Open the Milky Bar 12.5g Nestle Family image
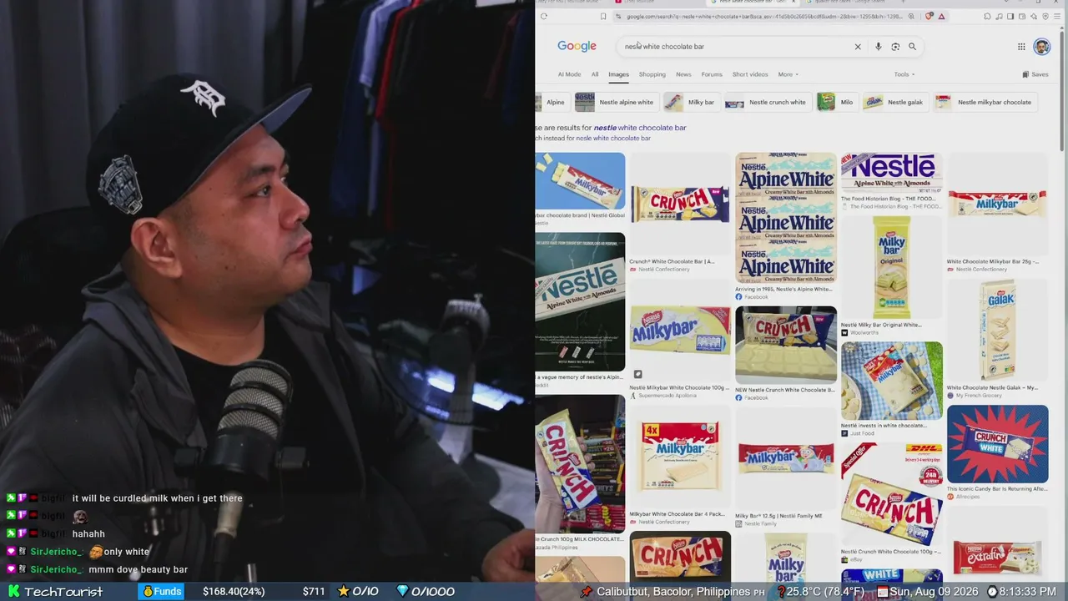The height and width of the screenshot is (601, 1068). (786, 458)
